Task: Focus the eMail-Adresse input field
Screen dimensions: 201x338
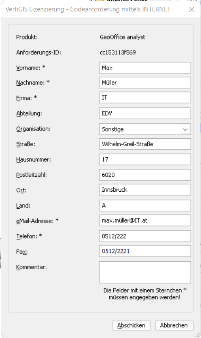Action: tap(145, 220)
